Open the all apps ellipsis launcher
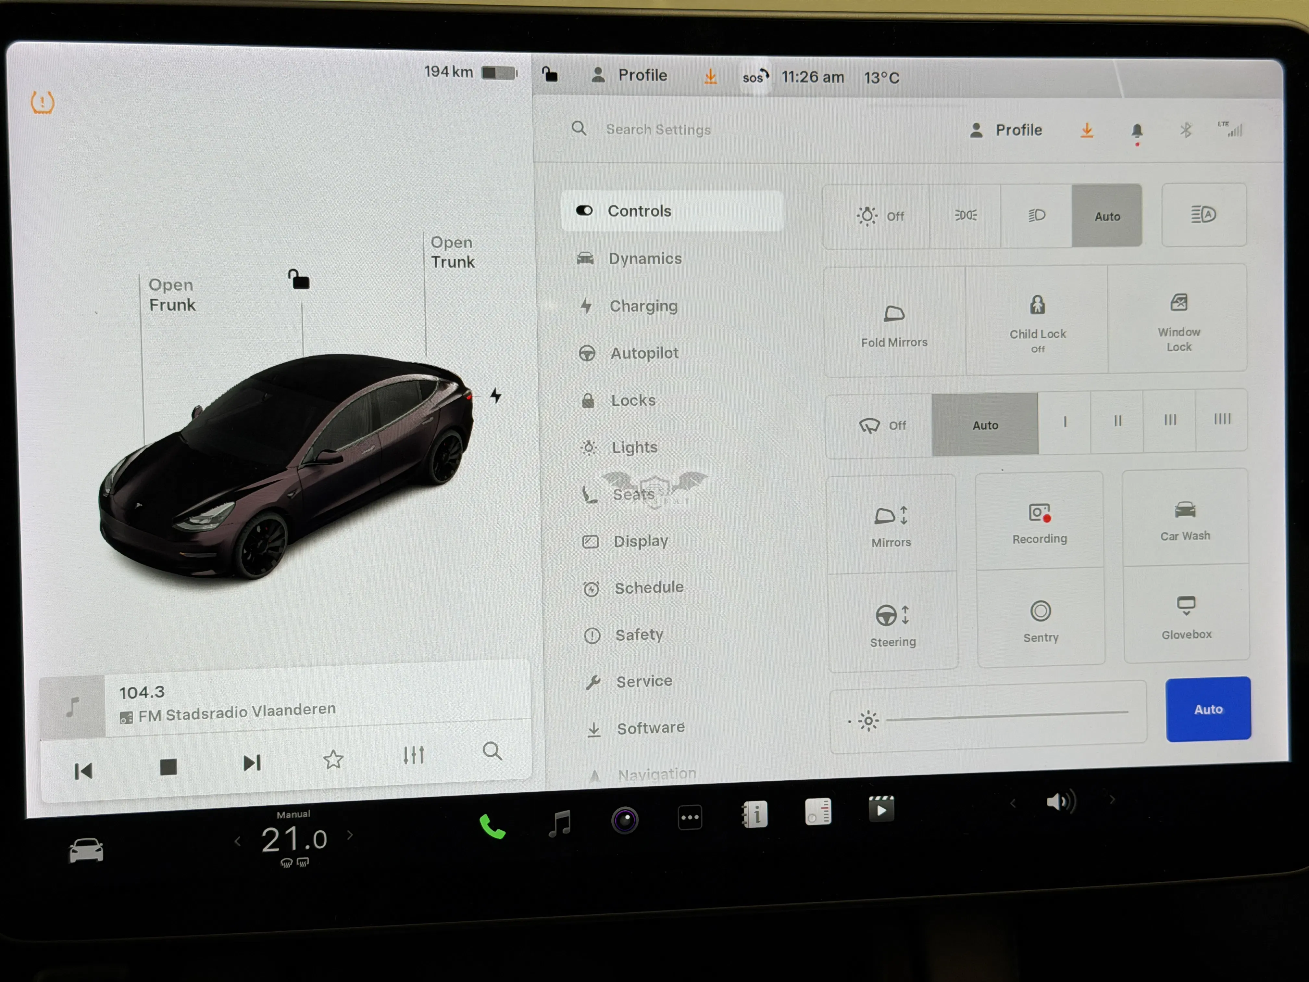Image resolution: width=1309 pixels, height=982 pixels. pos(690,817)
